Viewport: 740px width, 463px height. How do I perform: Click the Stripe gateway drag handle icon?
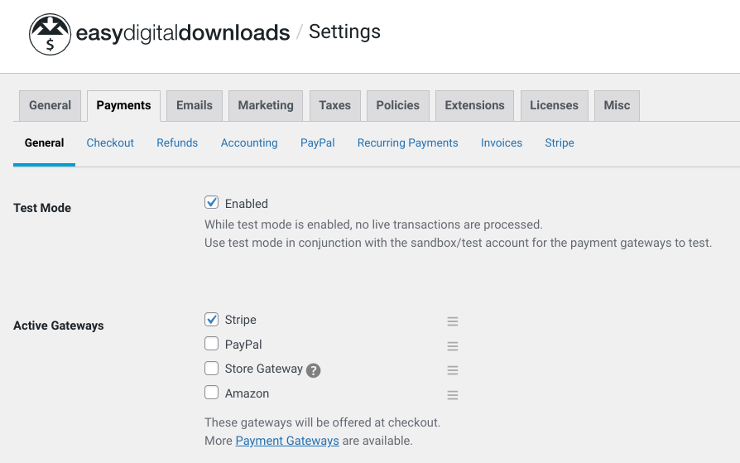453,321
